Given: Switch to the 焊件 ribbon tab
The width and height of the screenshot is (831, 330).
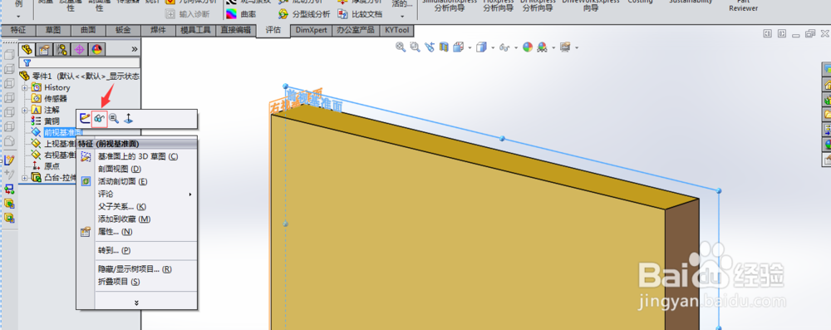Looking at the screenshot, I should (159, 30).
